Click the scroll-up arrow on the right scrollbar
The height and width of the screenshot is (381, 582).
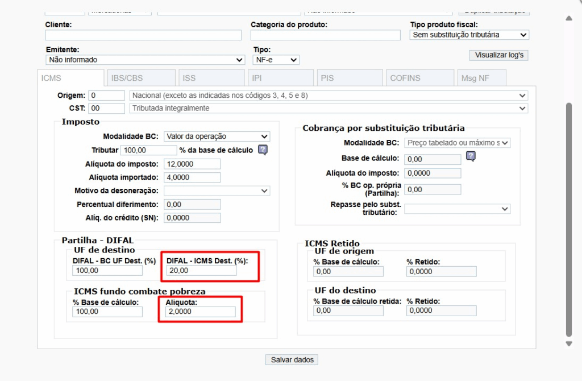tap(568, 18)
